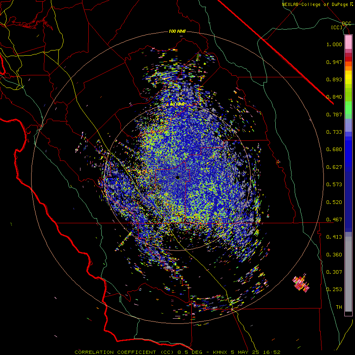Viewport: 355px width, 355px height.
Task: Click the large gray color bar segment
Action: point(348,274)
